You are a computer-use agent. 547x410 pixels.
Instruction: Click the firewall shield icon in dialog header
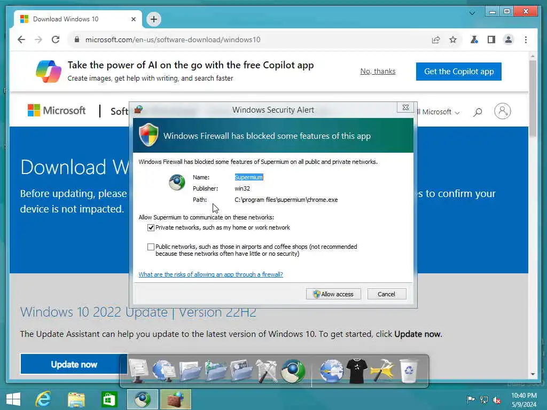coord(149,135)
